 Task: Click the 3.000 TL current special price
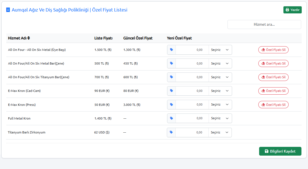pyautogui.click(x=132, y=105)
